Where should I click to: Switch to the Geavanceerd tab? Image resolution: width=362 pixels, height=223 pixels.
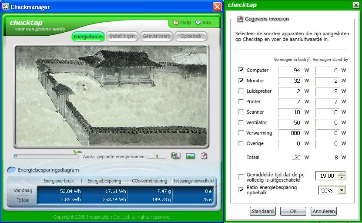click(156, 36)
